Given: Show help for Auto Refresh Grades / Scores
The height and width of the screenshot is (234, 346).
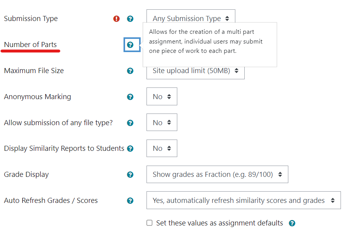Looking at the screenshot, I should (x=130, y=201).
